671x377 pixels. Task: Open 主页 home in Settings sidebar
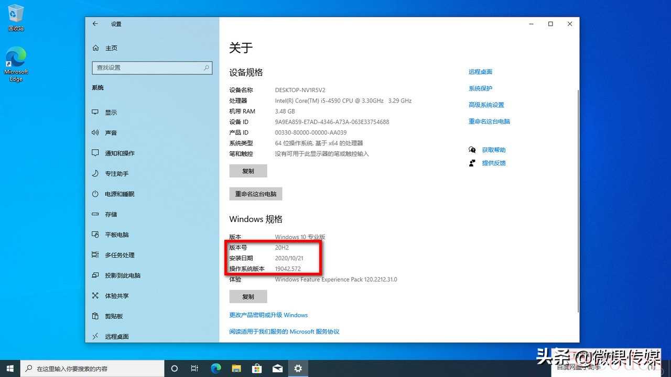tap(111, 48)
